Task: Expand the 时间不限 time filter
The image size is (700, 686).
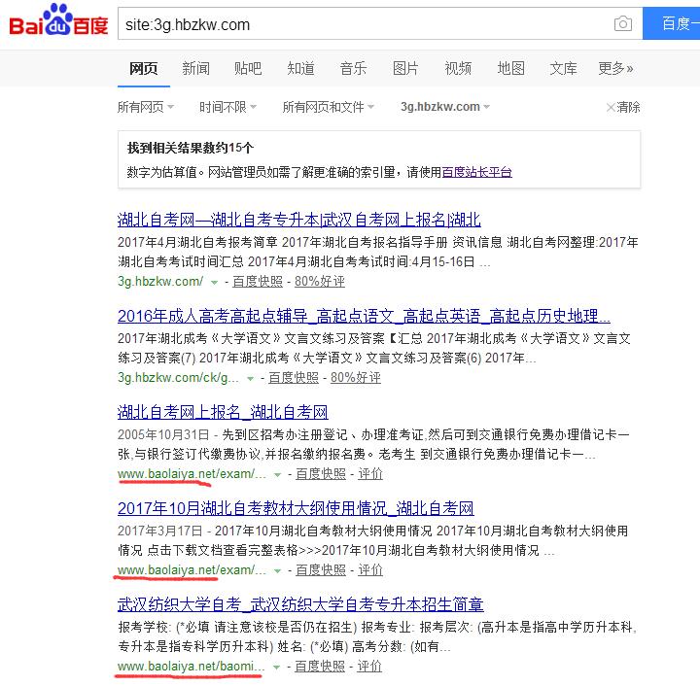Action: [x=227, y=107]
